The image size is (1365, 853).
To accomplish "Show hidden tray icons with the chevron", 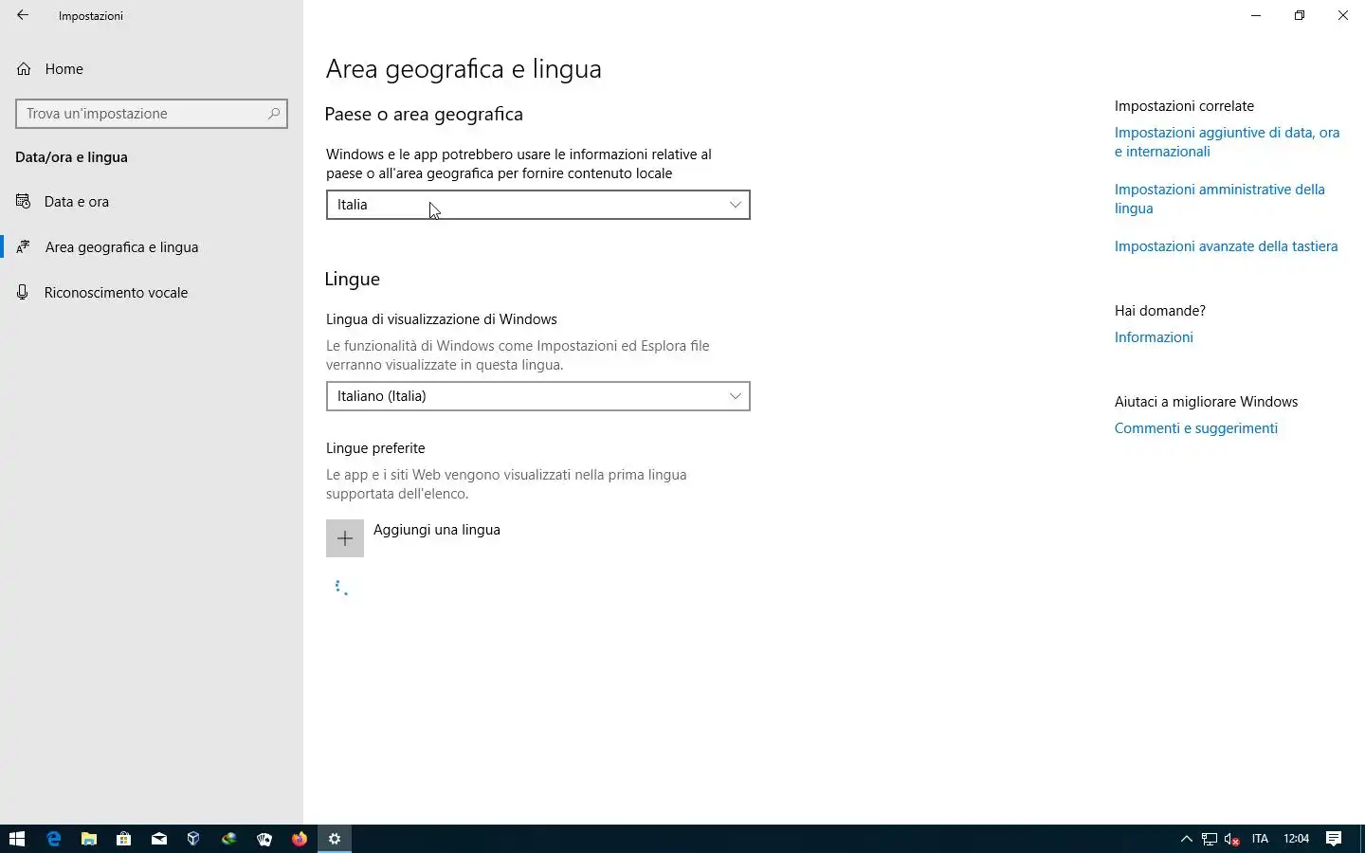I will pos(1186,839).
